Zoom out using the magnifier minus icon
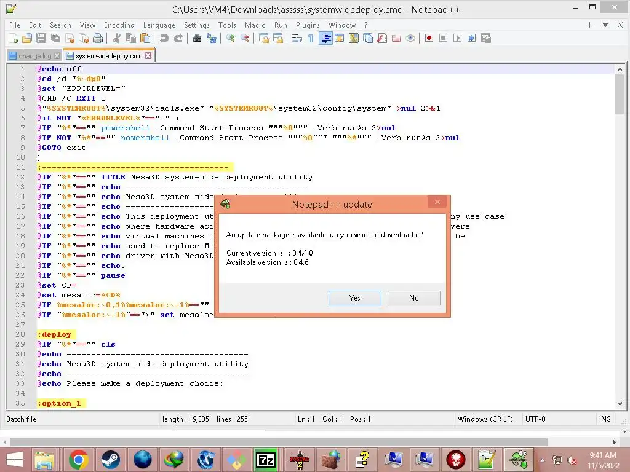The image size is (630, 472). click(x=245, y=38)
